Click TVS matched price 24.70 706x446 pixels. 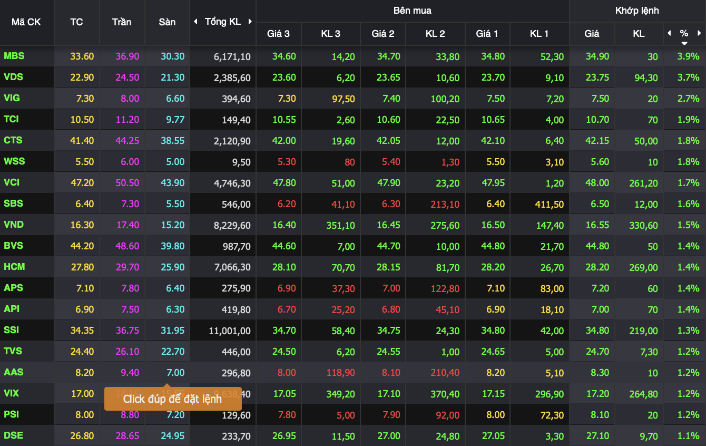(597, 352)
